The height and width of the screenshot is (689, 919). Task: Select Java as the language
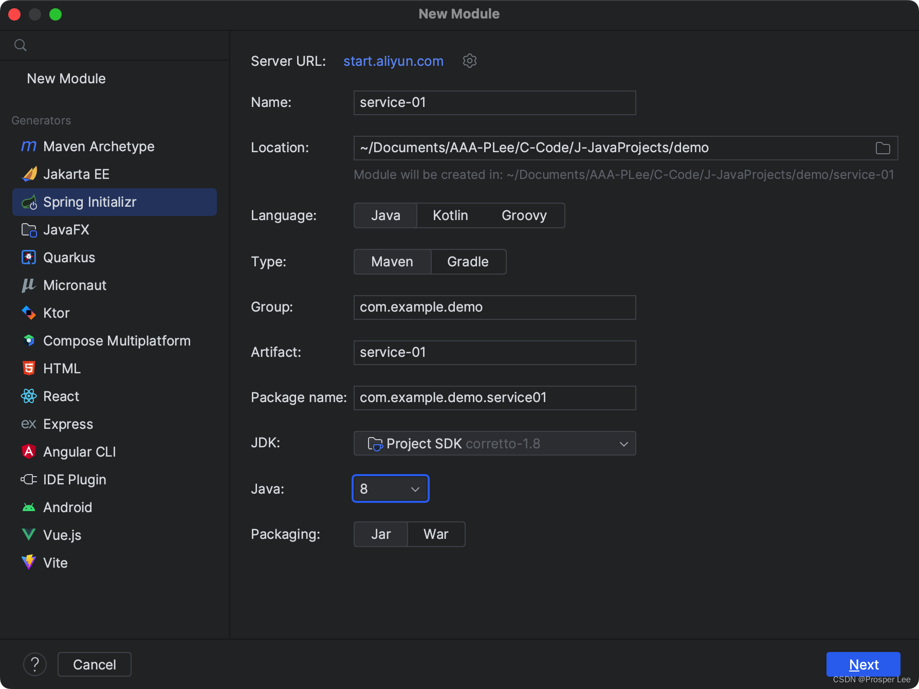coord(385,215)
